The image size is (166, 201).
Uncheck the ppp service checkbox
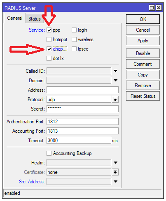tap(49, 30)
